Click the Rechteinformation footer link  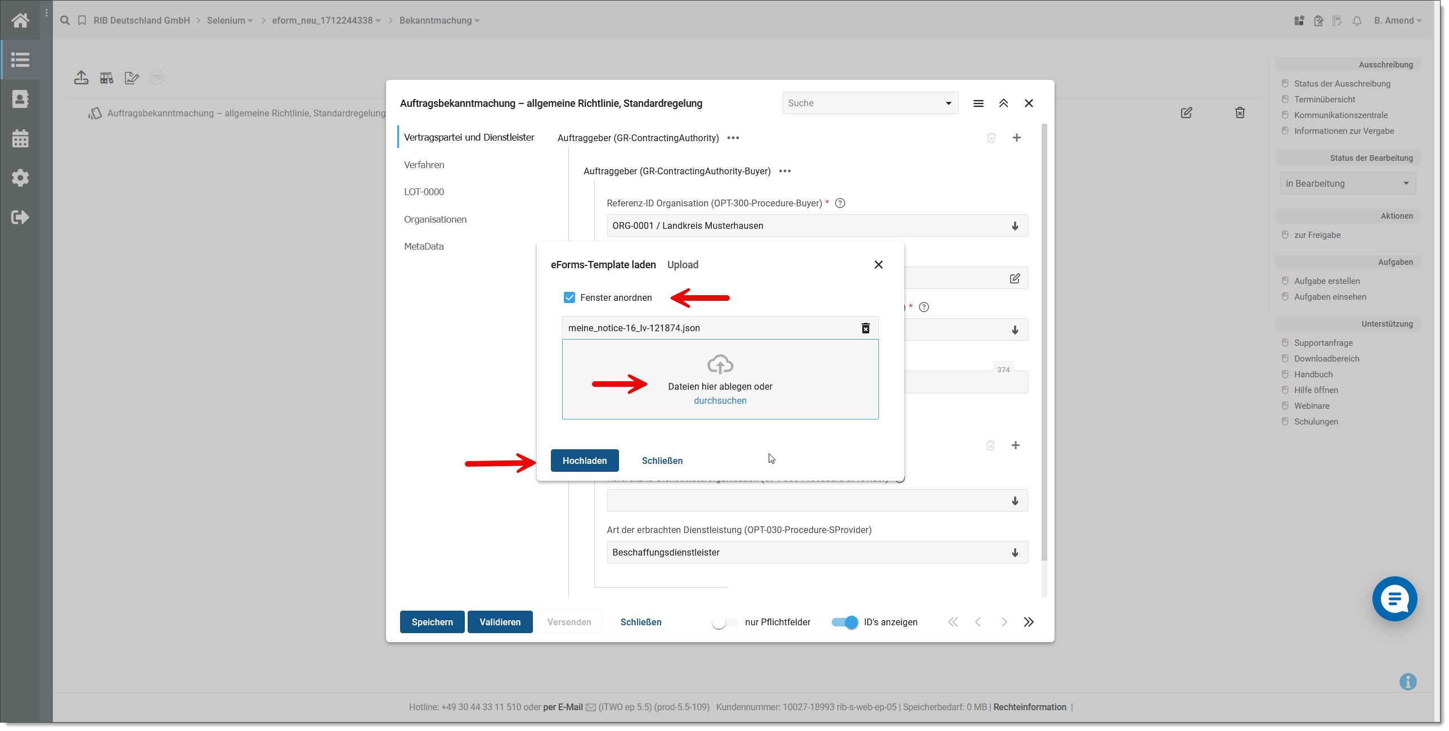coord(1030,707)
